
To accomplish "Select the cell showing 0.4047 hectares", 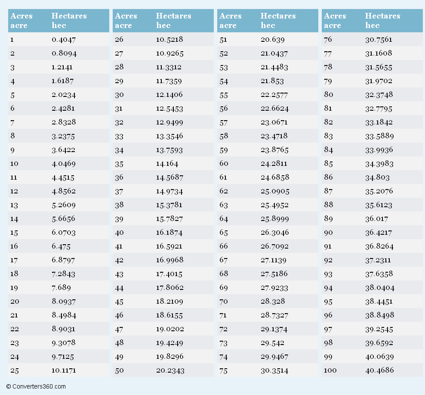I will click(64, 40).
